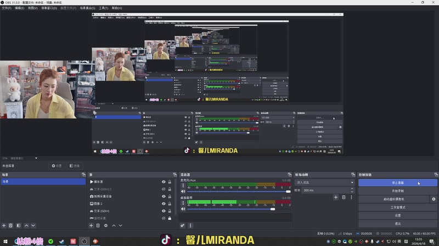The width and height of the screenshot is (439, 246).
Task: Click 启动虚拟摄像机 button
Action: (393, 199)
